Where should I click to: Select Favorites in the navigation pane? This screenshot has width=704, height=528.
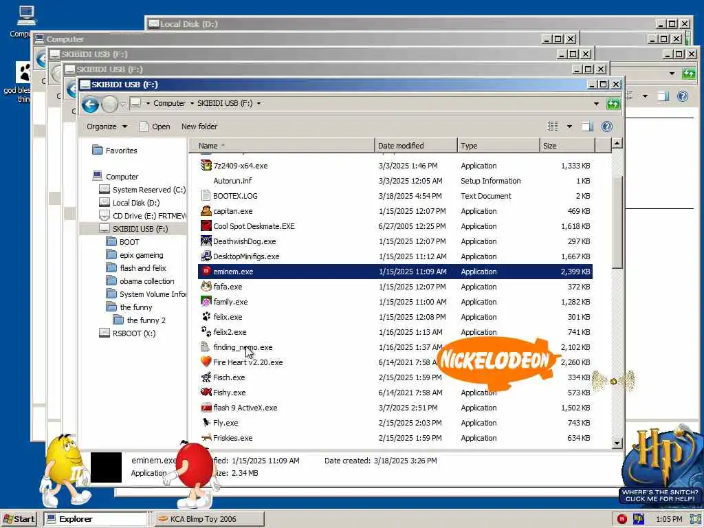click(x=115, y=151)
